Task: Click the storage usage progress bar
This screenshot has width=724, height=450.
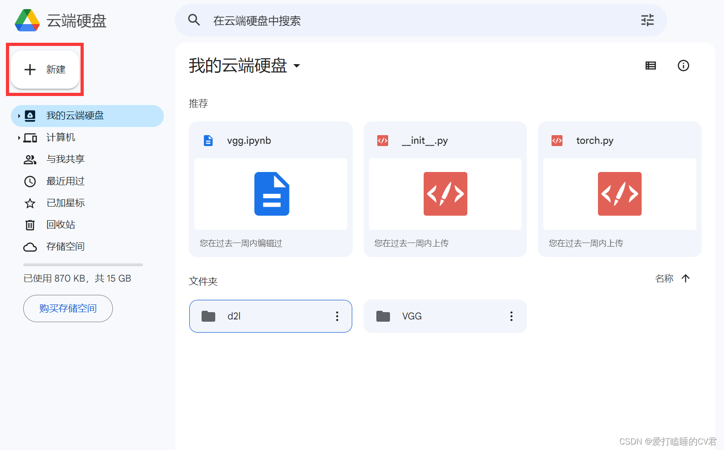Action: [x=83, y=264]
